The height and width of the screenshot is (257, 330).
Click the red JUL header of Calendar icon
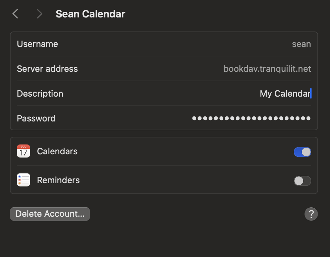click(23, 147)
